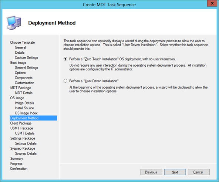Select the Confirmation step

[x=19, y=169]
